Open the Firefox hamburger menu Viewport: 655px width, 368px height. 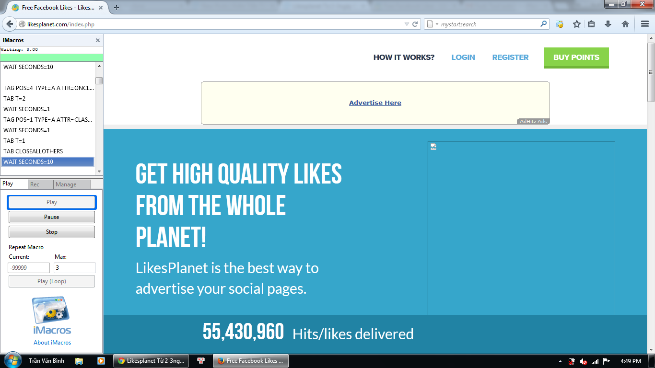645,24
